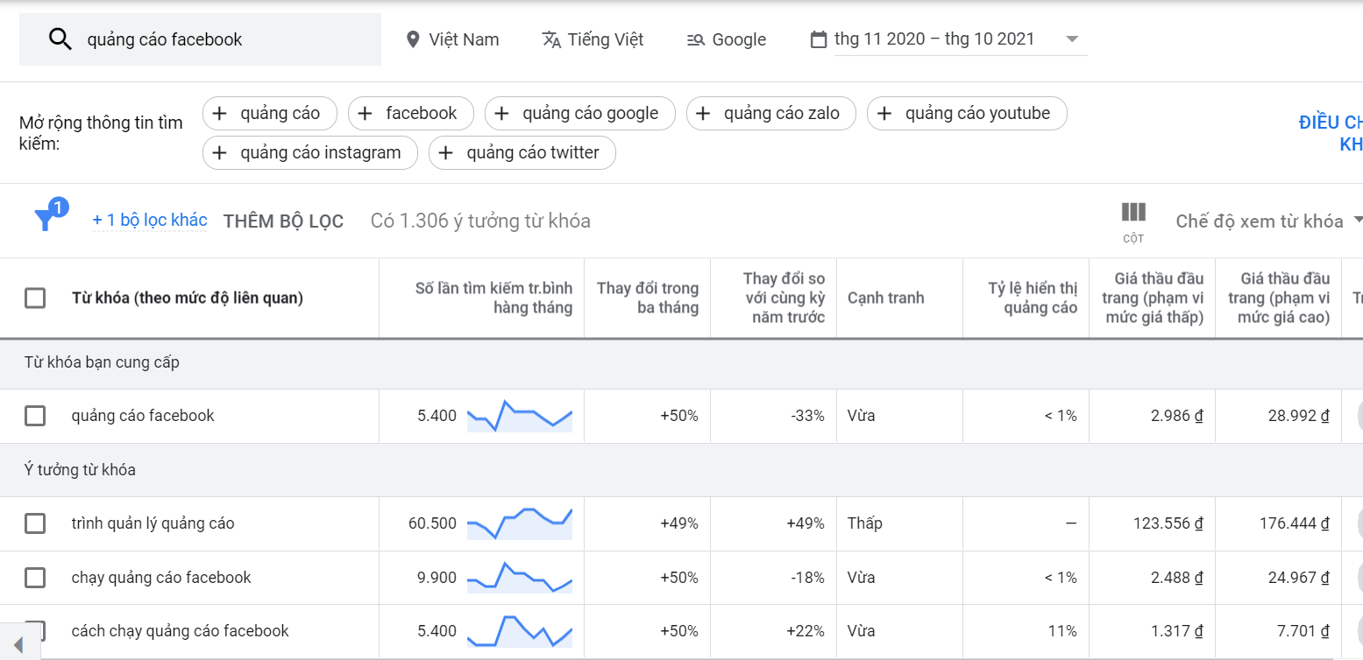The width and height of the screenshot is (1363, 660).
Task: Click 'Thấp' competition cell
Action: click(x=865, y=523)
